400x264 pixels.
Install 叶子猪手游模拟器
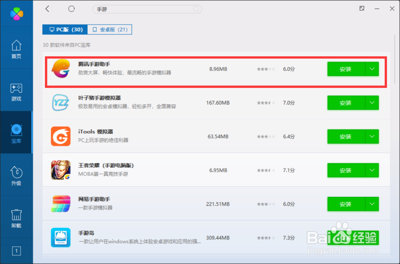[346, 103]
